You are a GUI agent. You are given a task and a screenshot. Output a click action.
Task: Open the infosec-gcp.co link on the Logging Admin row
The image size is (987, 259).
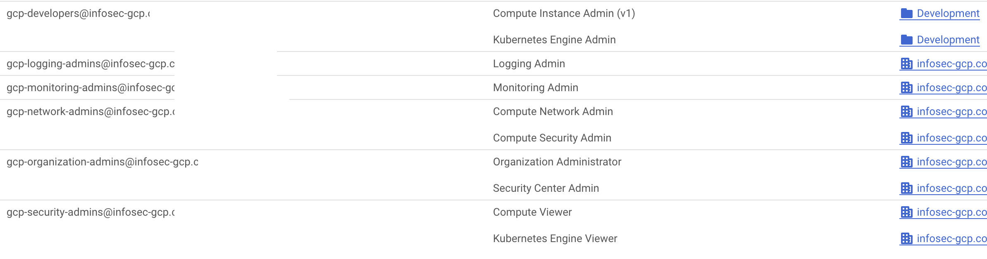pos(951,64)
